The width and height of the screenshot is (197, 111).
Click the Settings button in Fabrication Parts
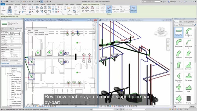(192, 106)
